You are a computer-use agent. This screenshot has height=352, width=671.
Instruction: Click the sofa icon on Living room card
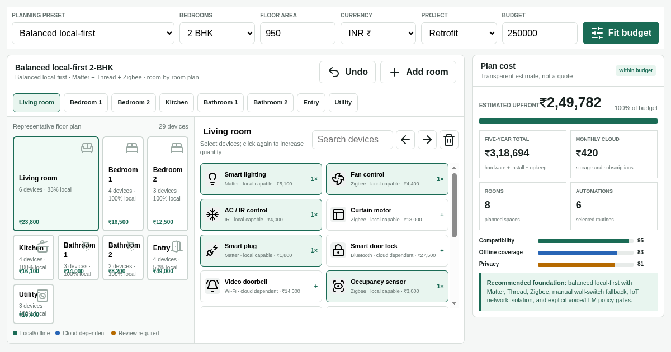tap(87, 148)
